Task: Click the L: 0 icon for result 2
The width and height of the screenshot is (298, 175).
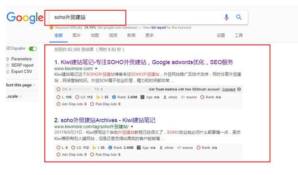Action: [x=58, y=147]
